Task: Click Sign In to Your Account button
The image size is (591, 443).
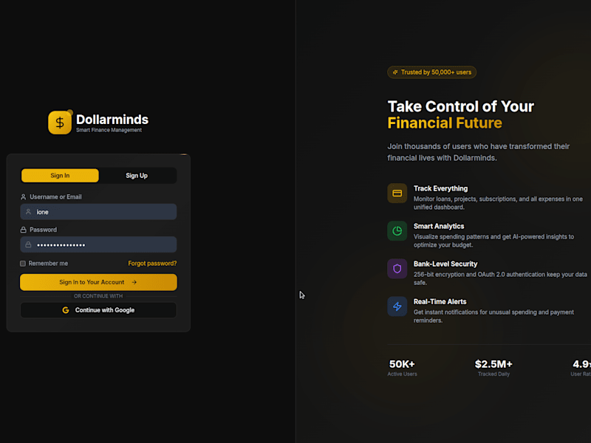Action: point(98,282)
